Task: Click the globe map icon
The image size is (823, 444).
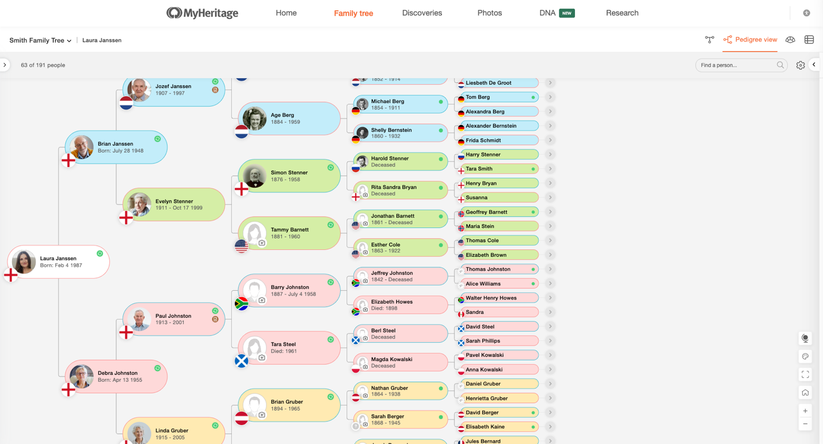Action: [x=805, y=339]
